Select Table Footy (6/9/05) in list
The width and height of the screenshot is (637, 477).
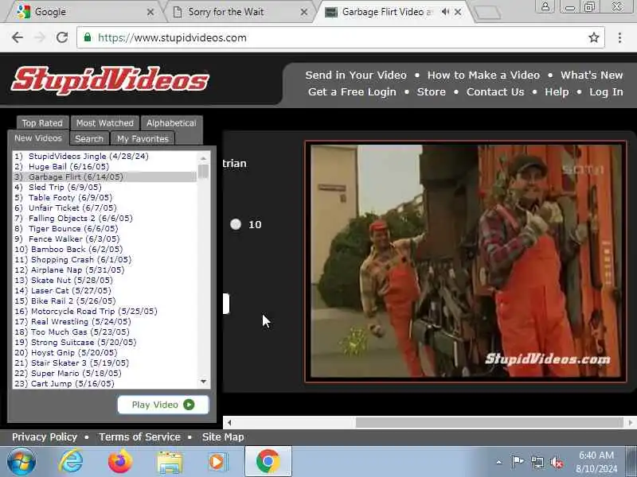[x=105, y=197]
